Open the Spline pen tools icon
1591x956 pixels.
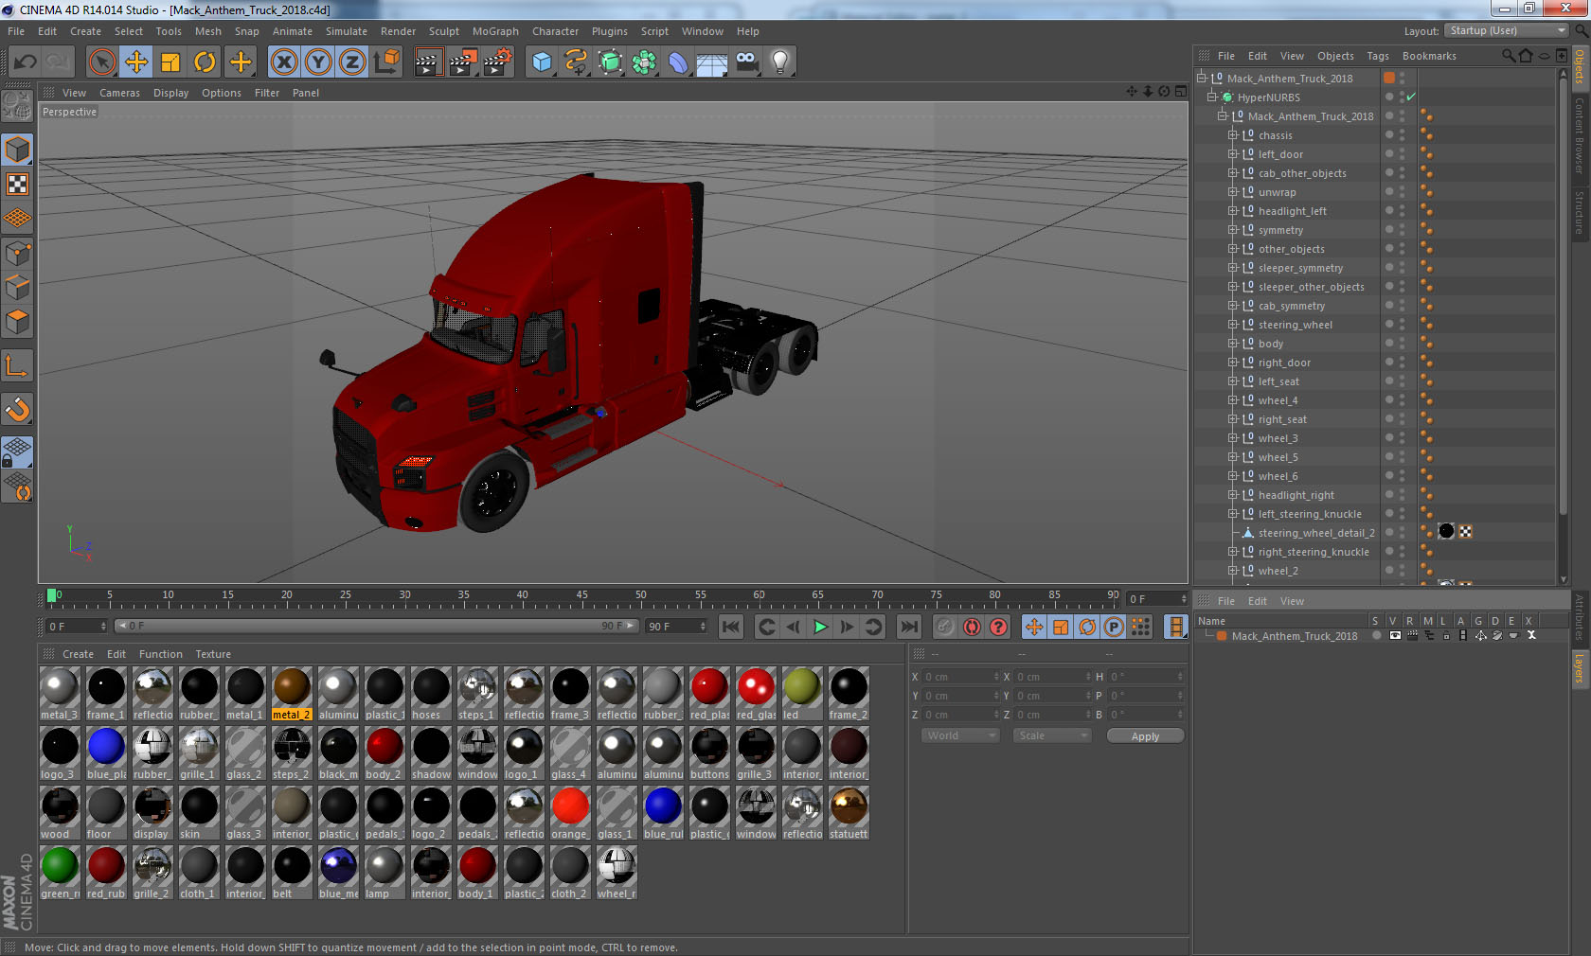[x=576, y=62]
